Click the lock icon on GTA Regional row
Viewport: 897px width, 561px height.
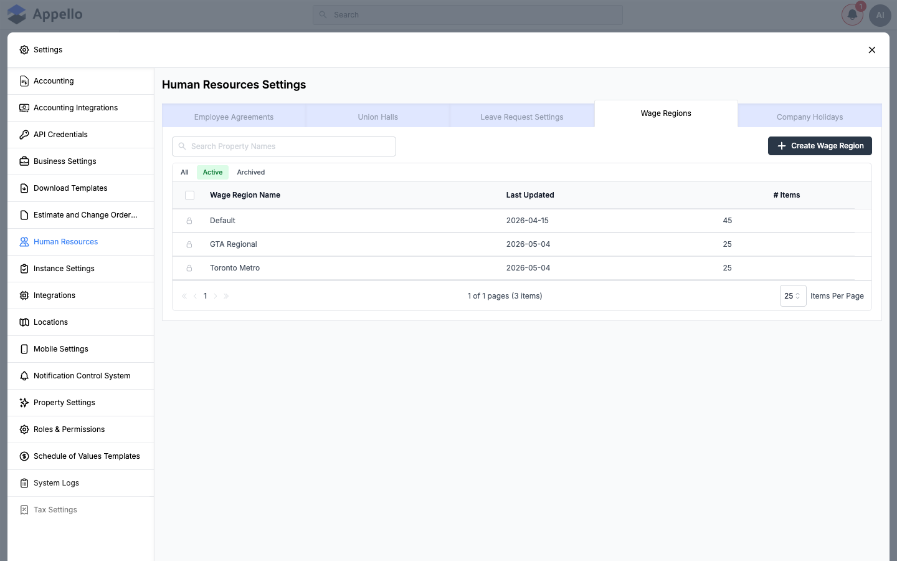click(189, 244)
